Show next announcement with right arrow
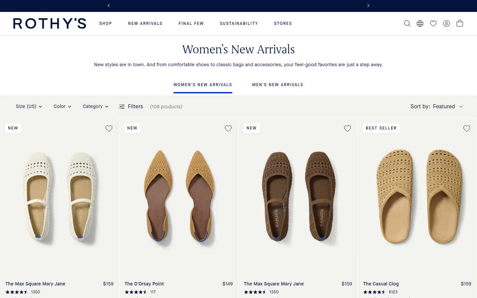The height and width of the screenshot is (298, 477). tap(368, 5)
